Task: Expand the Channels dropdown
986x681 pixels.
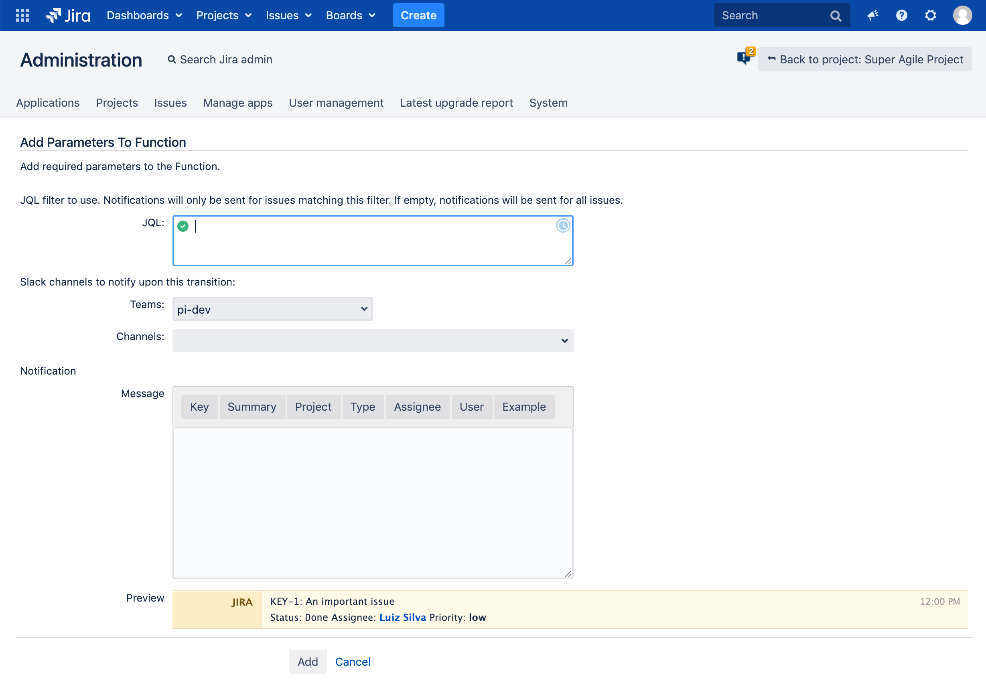Action: pyautogui.click(x=373, y=340)
